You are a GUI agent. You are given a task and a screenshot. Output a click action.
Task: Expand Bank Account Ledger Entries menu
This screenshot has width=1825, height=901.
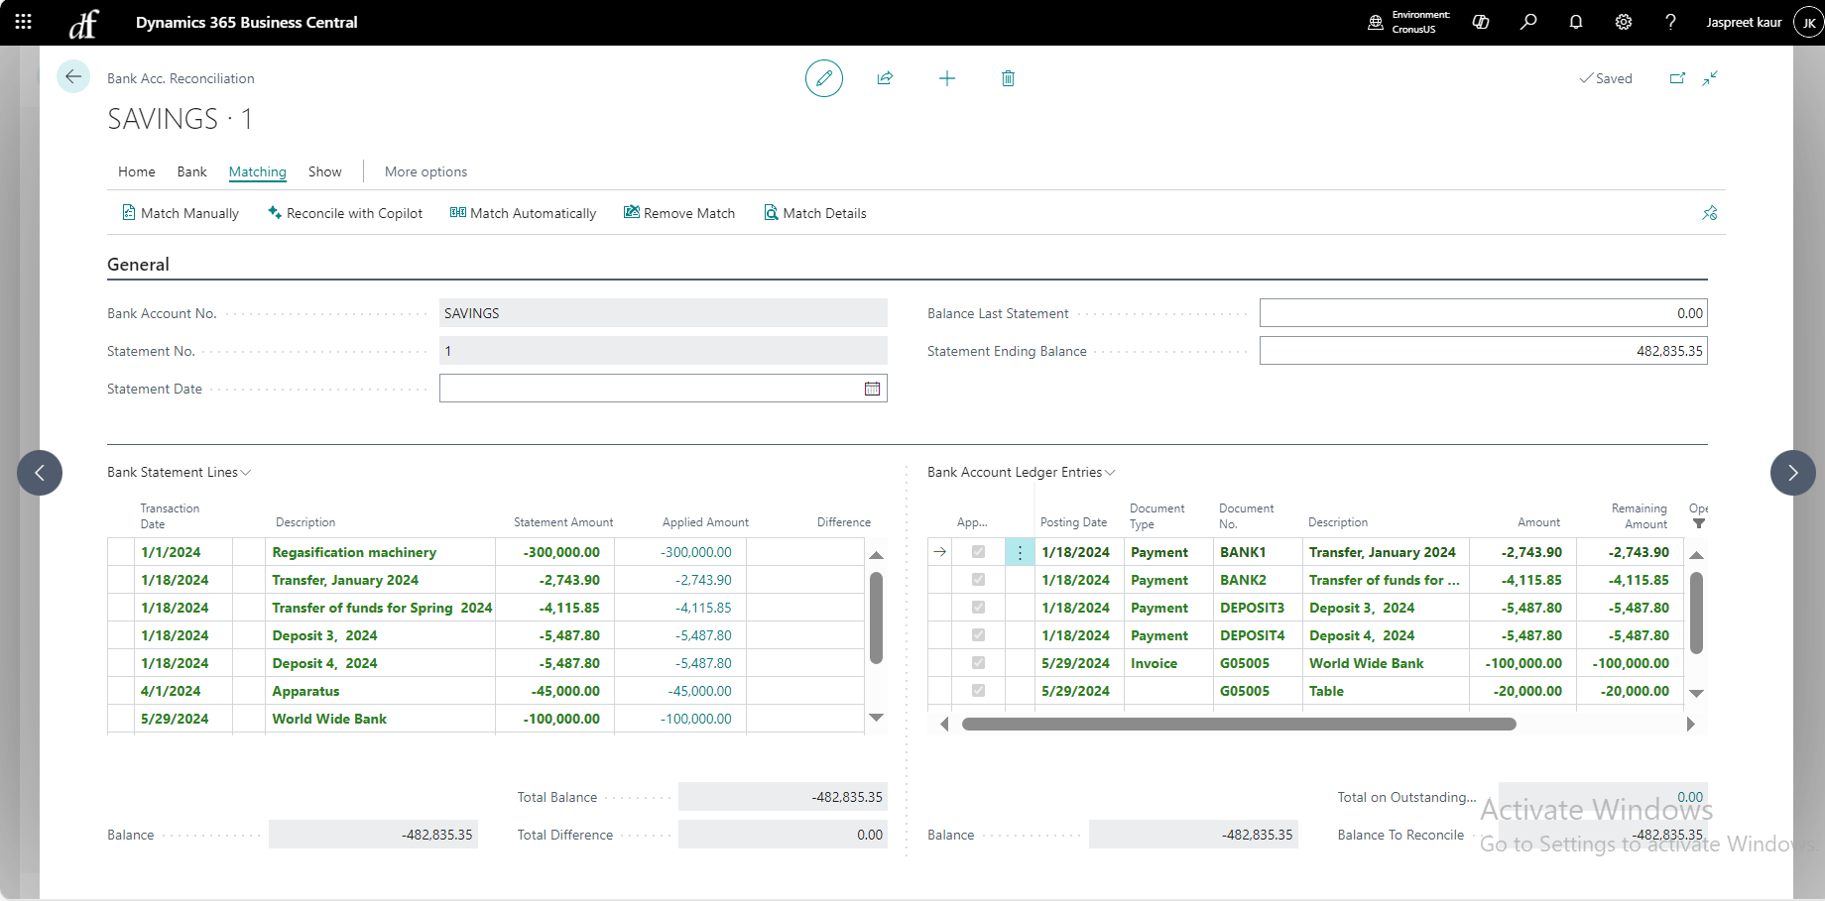click(1021, 473)
